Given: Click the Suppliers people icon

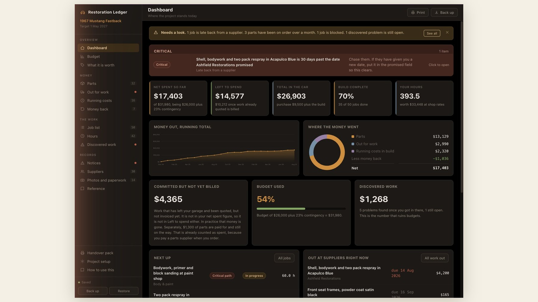Looking at the screenshot, I should (82, 172).
